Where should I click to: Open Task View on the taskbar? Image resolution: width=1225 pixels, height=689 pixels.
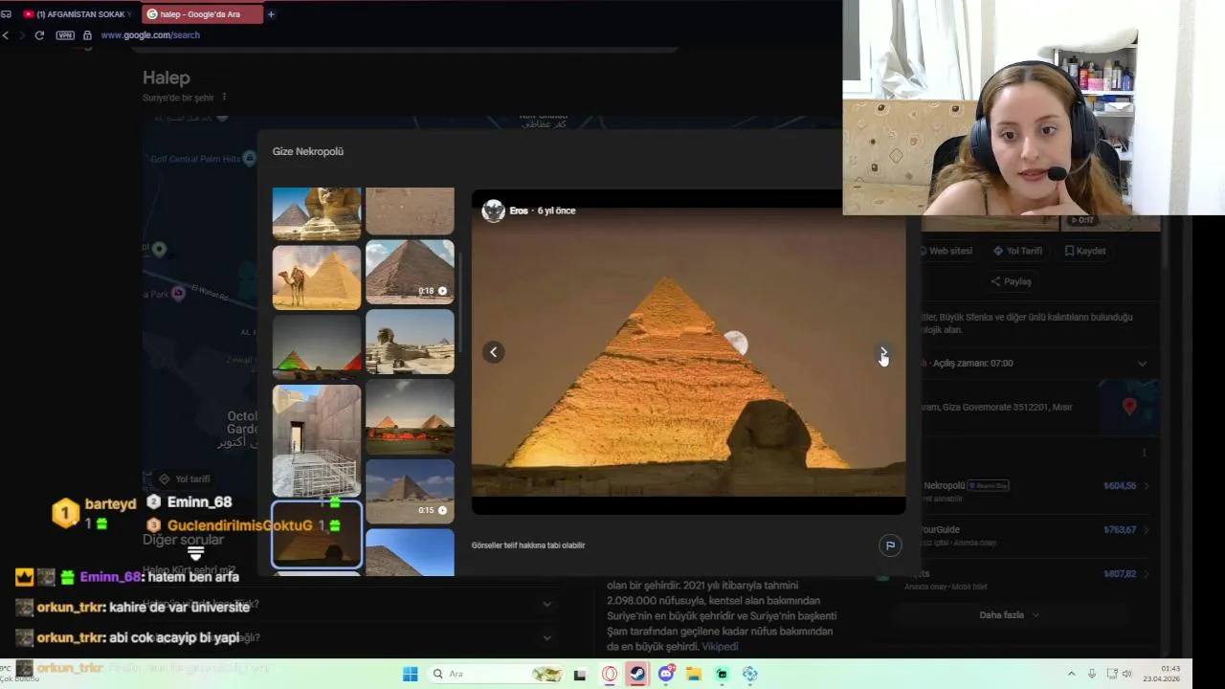point(579,674)
